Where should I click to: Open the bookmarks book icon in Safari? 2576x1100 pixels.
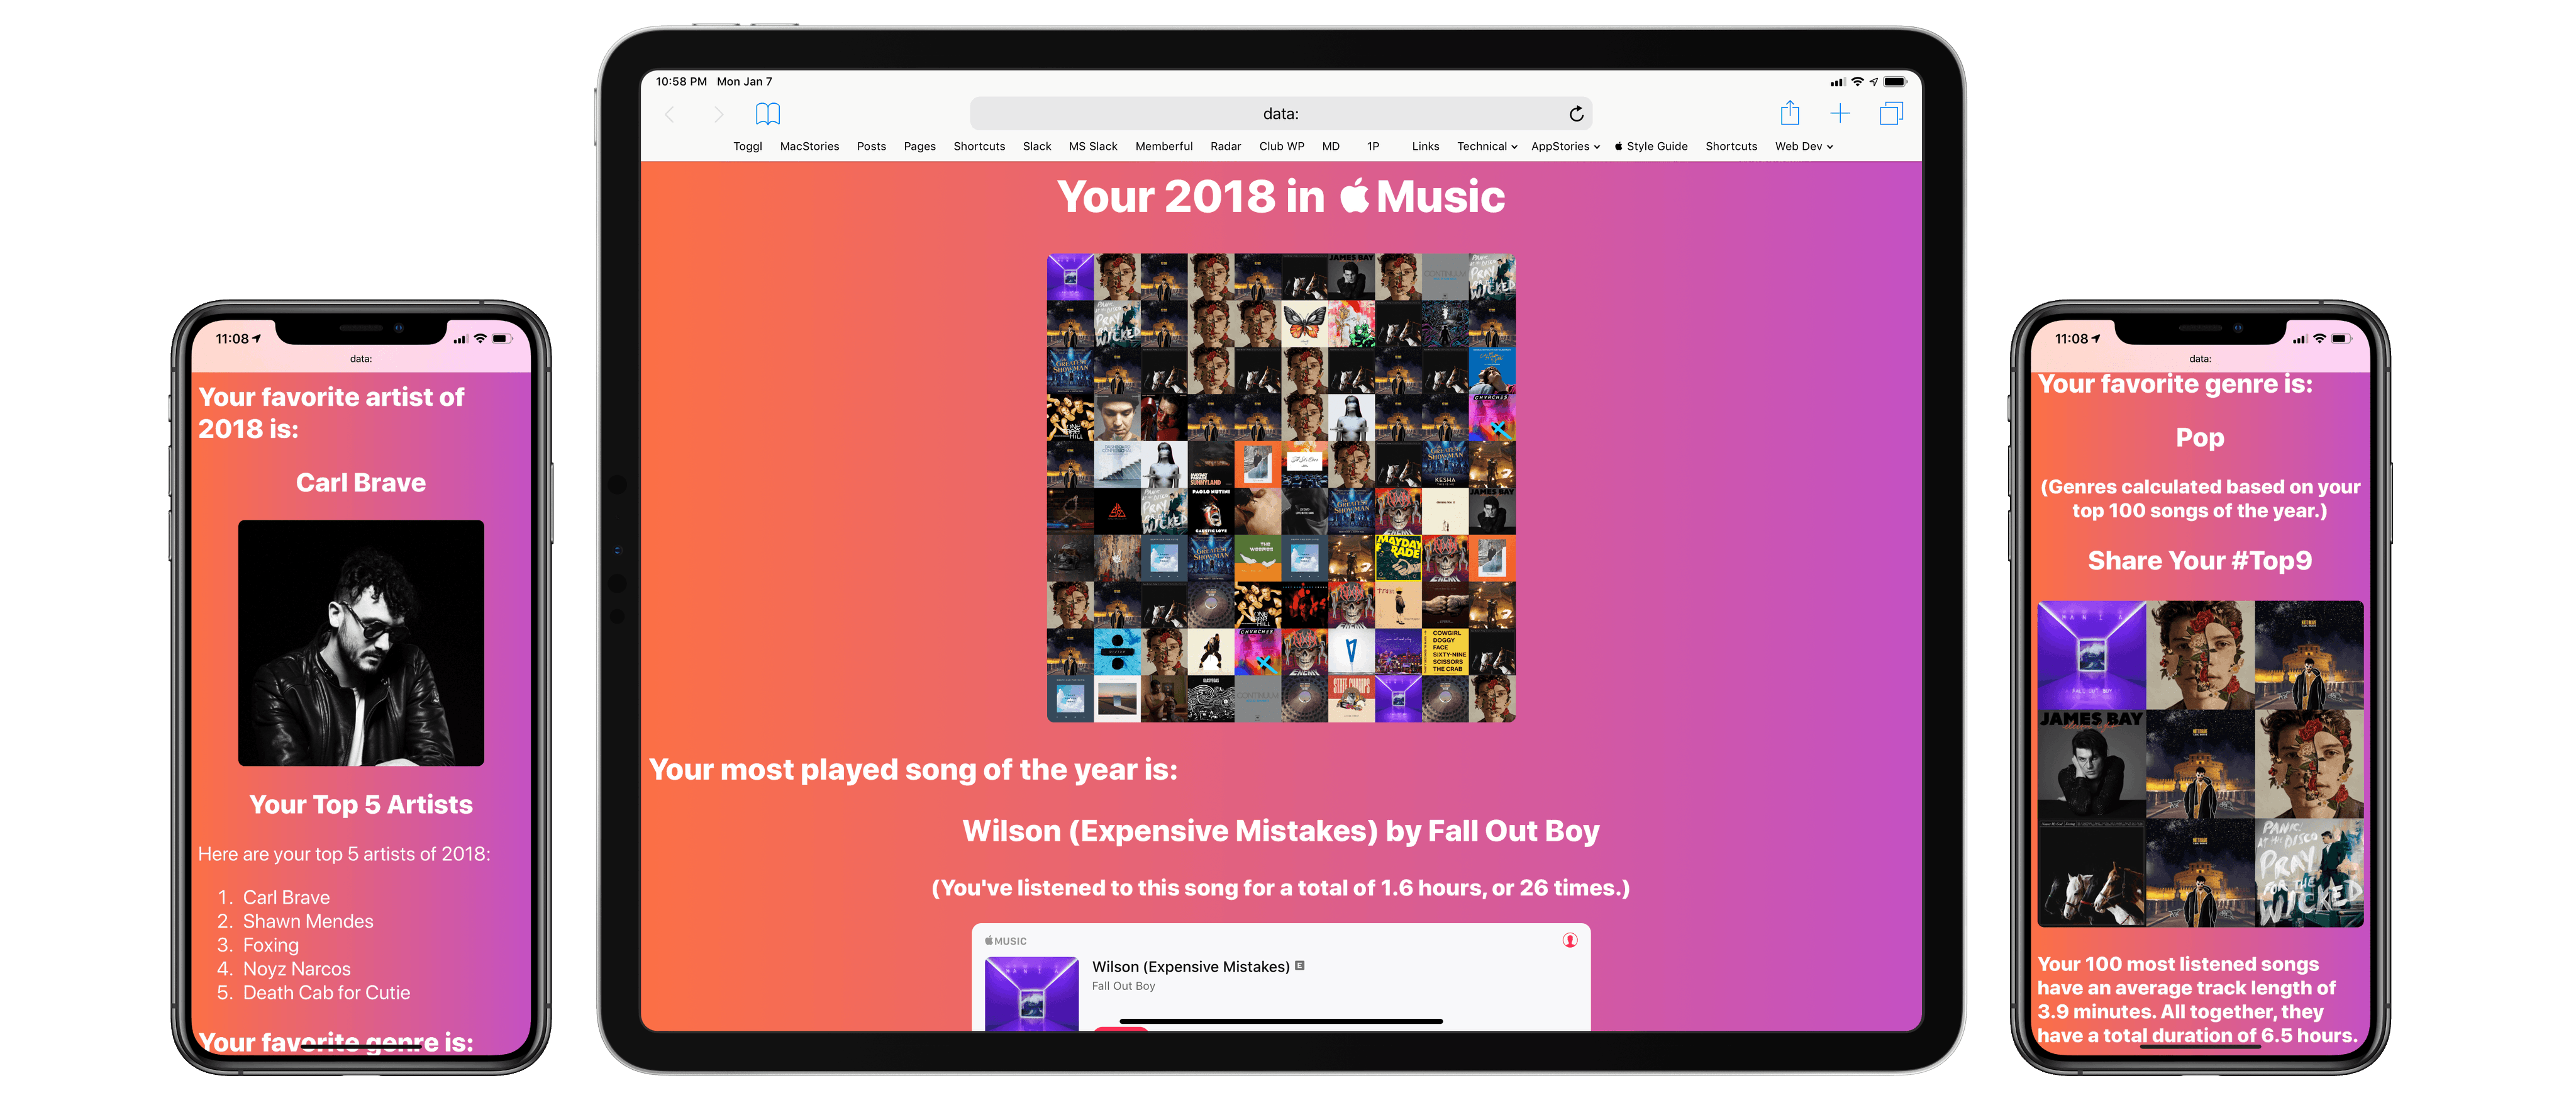pyautogui.click(x=768, y=113)
